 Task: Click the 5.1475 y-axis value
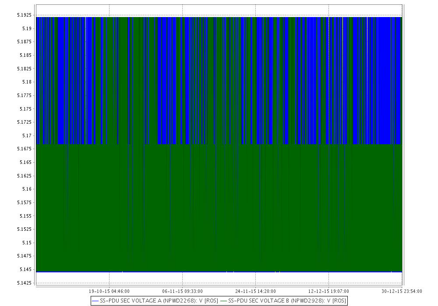click(x=24, y=256)
